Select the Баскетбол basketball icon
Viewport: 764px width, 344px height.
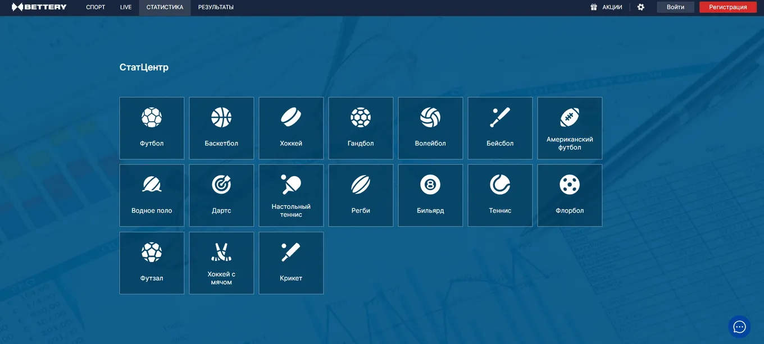click(x=221, y=117)
